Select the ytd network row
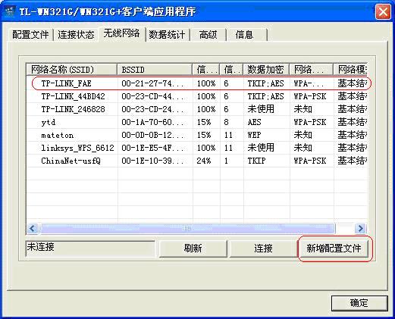The width and height of the screenshot is (395, 319). click(x=197, y=122)
